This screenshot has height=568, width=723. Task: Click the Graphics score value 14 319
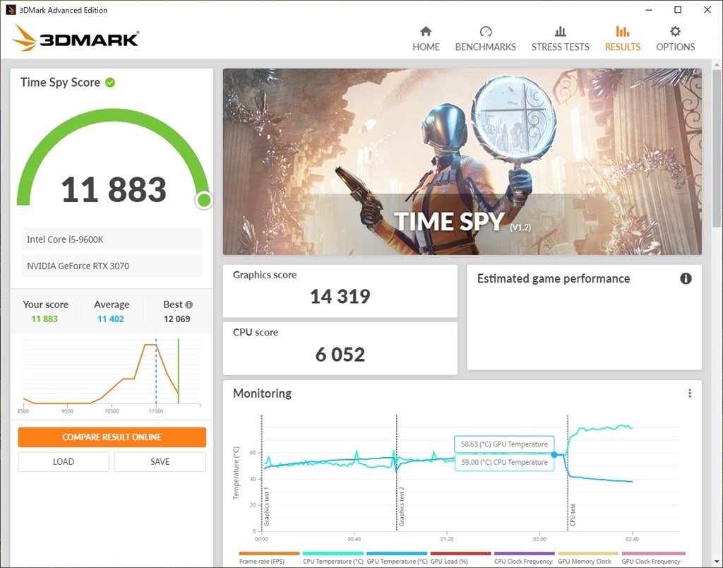point(340,296)
